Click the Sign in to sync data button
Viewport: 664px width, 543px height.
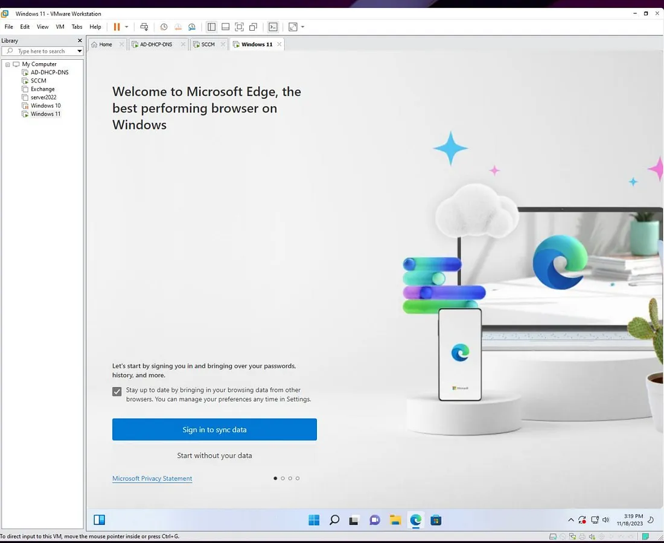[214, 429]
